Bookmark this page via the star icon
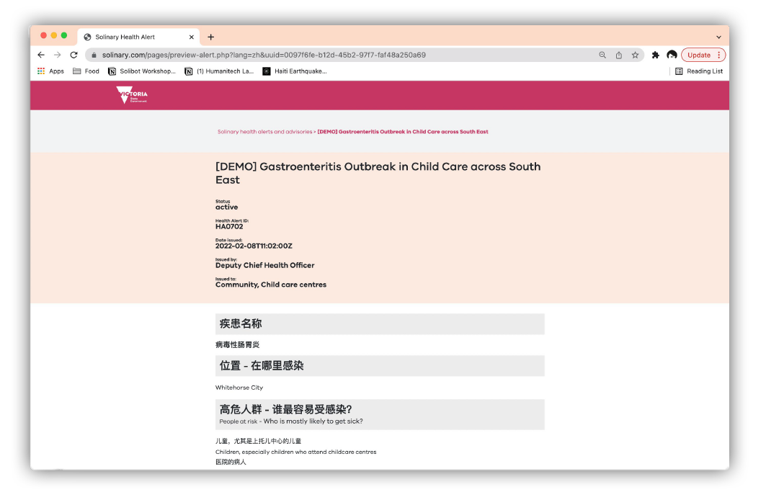Viewport: 766px width, 500px height. [x=635, y=54]
